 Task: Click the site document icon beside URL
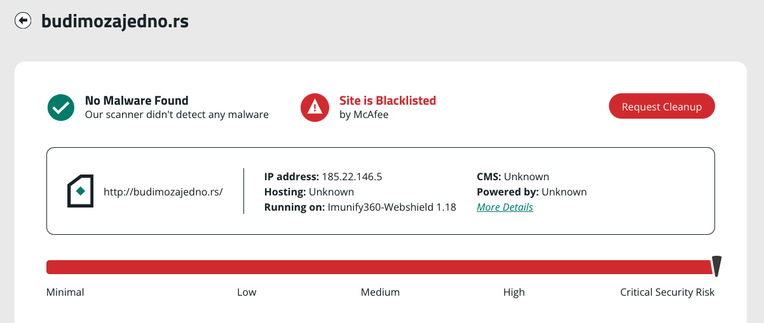click(81, 191)
